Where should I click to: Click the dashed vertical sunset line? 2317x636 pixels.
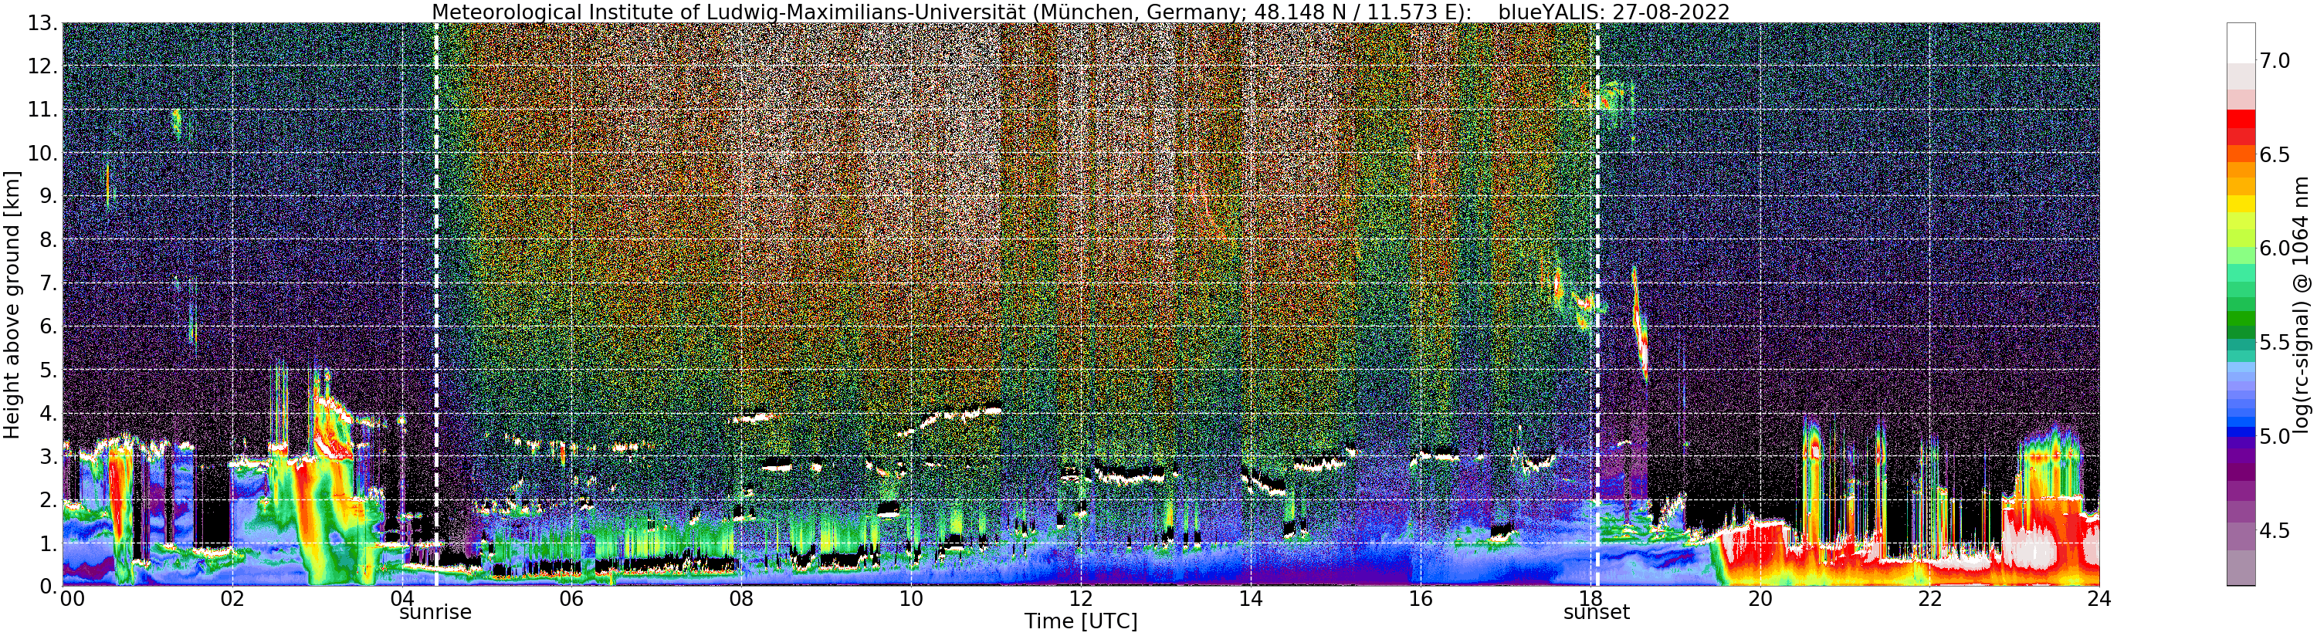click(x=1597, y=304)
